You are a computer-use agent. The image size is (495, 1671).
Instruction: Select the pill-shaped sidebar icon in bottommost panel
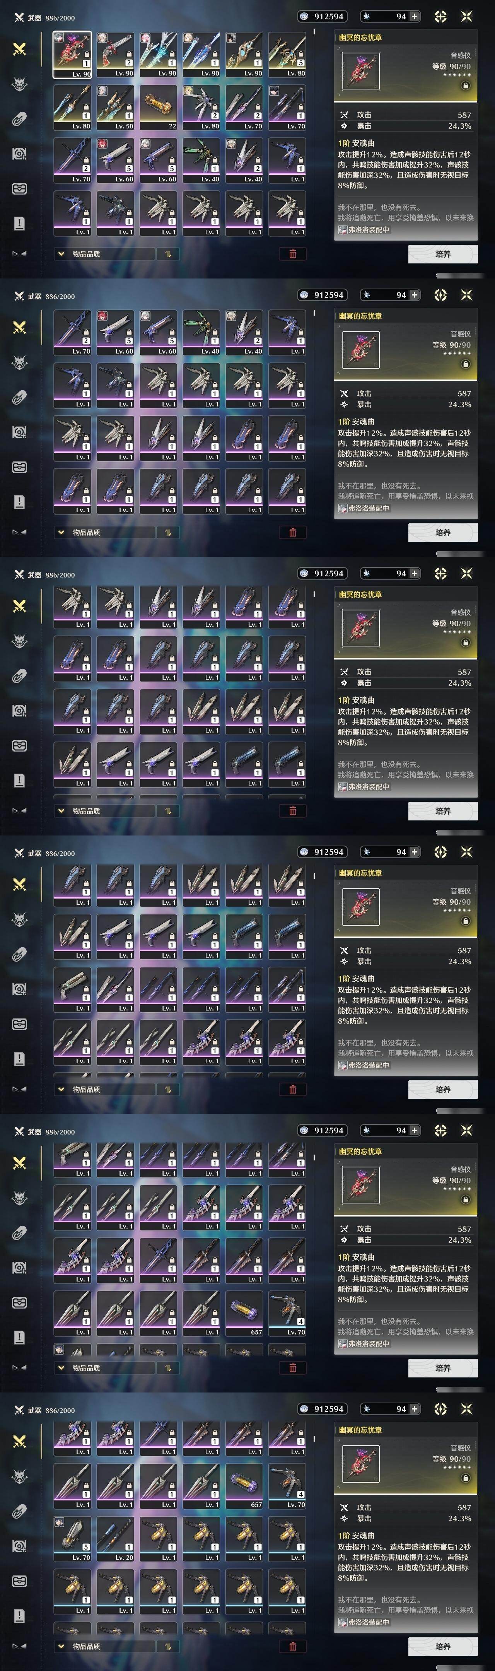pyautogui.click(x=19, y=1512)
